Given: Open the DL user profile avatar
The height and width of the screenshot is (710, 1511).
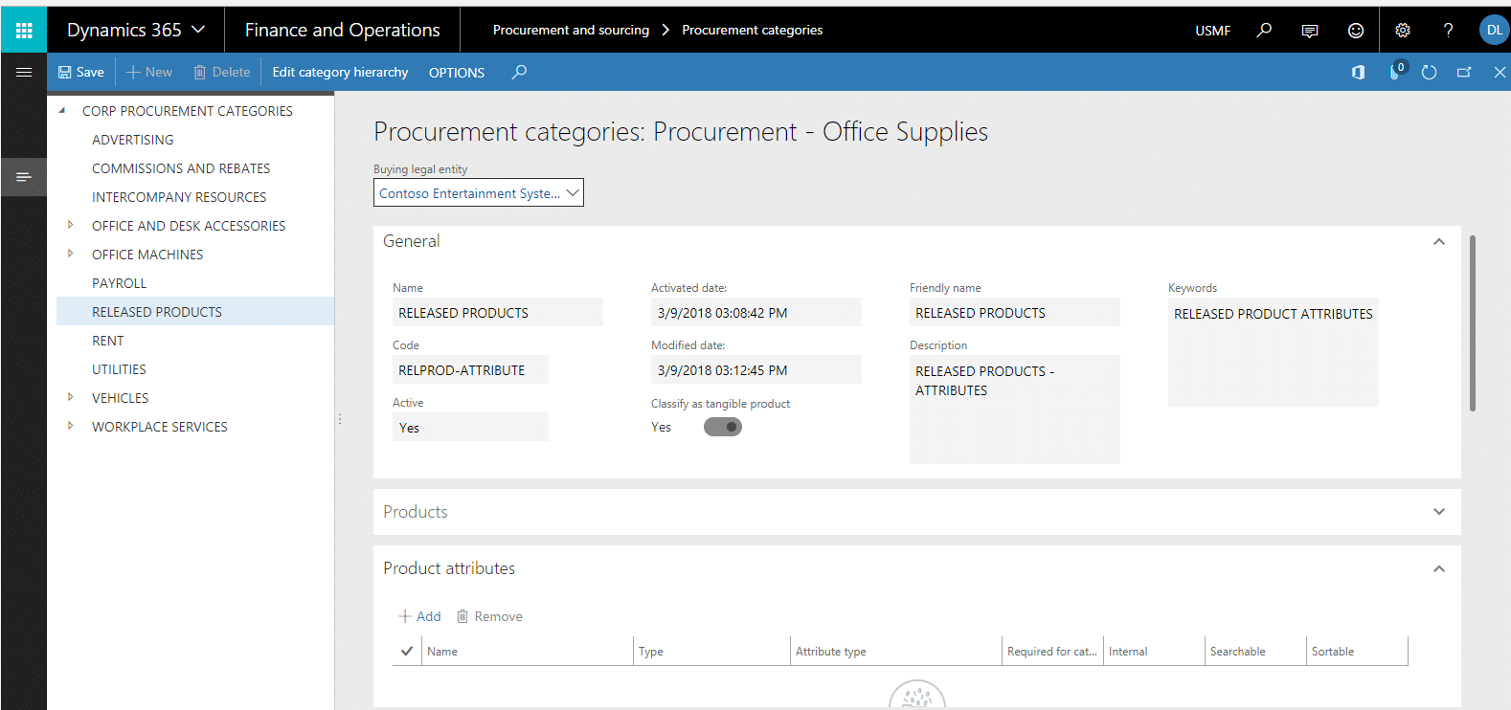Looking at the screenshot, I should (x=1494, y=31).
